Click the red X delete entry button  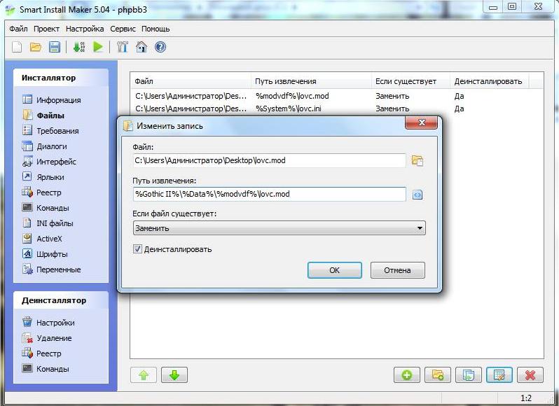point(530,375)
